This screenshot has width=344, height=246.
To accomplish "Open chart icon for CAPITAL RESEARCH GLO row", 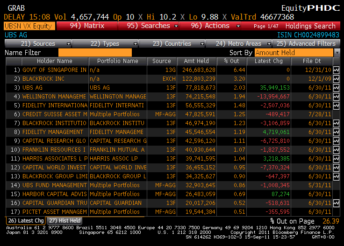I will point(336,141).
